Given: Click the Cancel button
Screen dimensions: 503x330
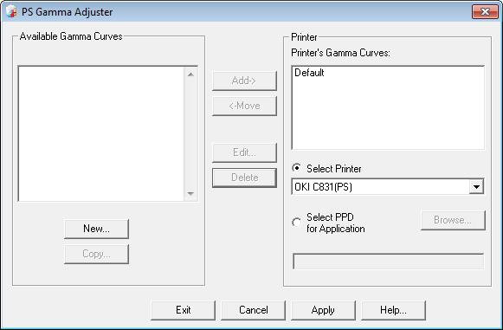Looking at the screenshot, I should click(x=253, y=310).
